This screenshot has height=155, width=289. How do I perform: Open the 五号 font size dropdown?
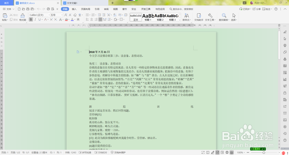click(x=62, y=15)
